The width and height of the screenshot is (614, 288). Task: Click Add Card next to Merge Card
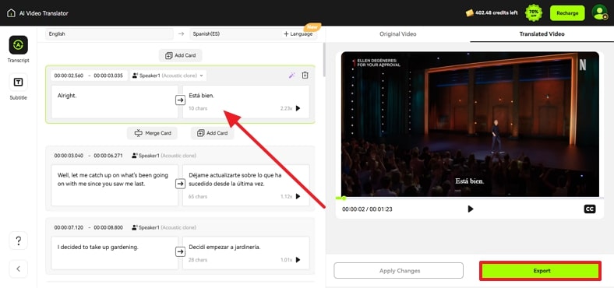pyautogui.click(x=212, y=133)
